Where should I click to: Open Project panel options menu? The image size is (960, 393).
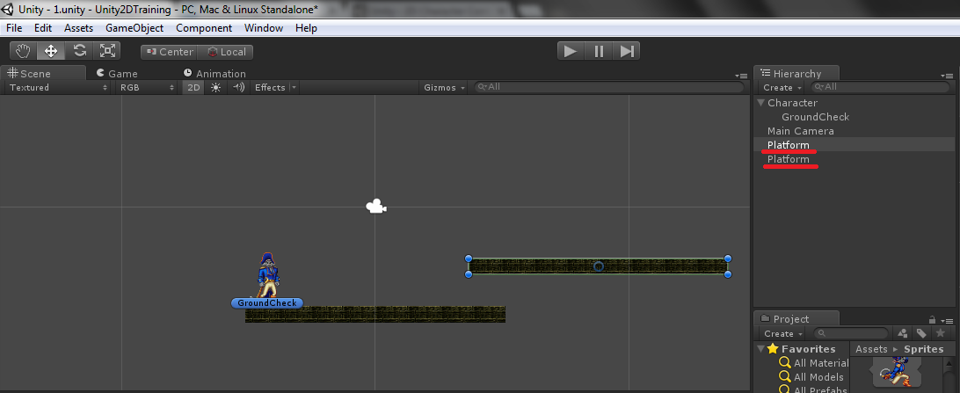[x=947, y=320]
